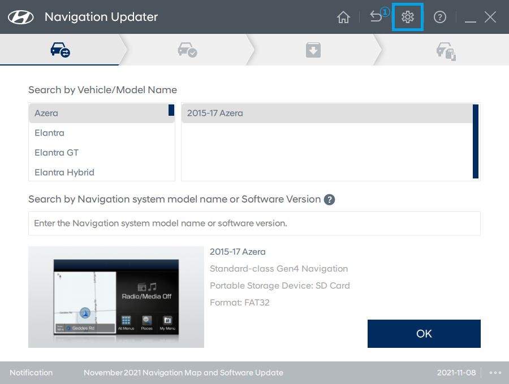The image size is (509, 384).
Task: Open the notification ellipsis menu
Action: tap(495, 373)
